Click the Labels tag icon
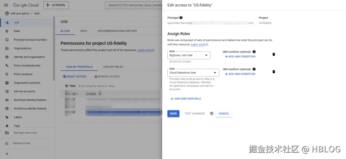Viewport: 346px width, 159px height. 7,117
